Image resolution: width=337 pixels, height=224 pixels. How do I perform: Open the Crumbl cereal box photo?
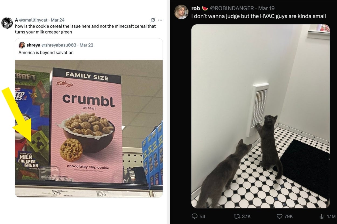[x=89, y=128]
